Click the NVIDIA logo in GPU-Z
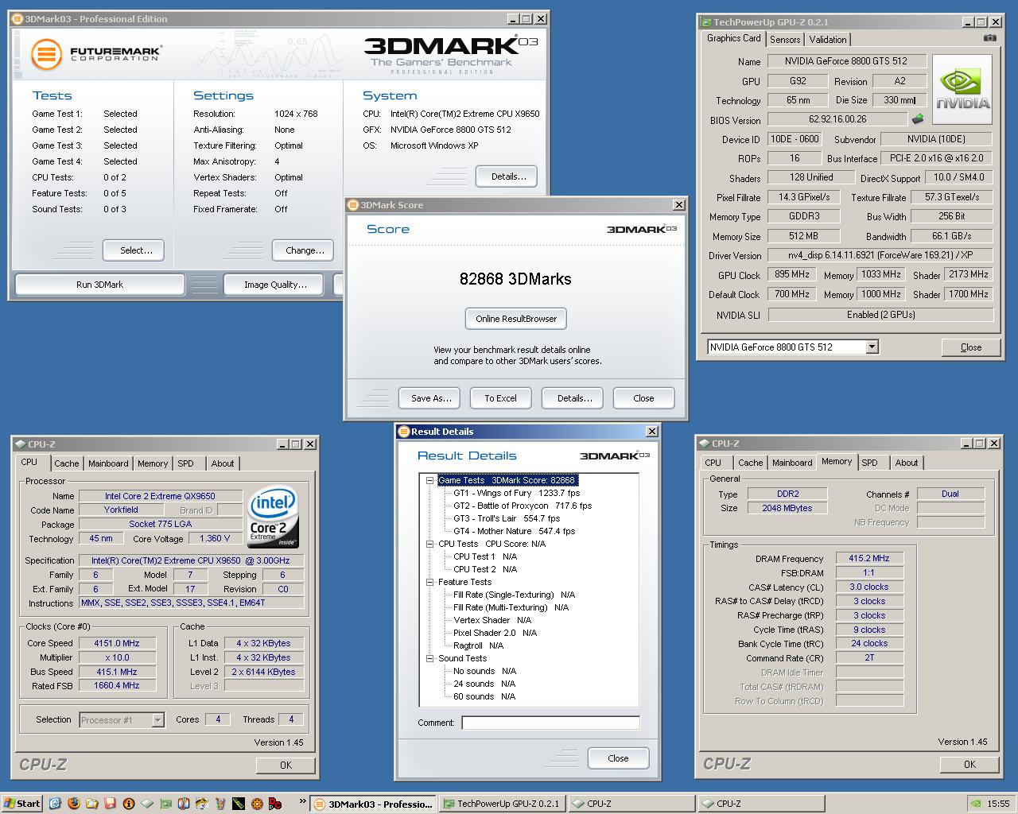This screenshot has width=1018, height=814. [962, 89]
